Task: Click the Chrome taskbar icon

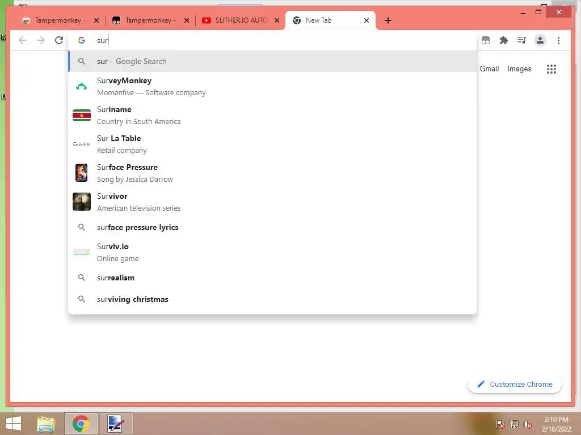Action: 81,424
